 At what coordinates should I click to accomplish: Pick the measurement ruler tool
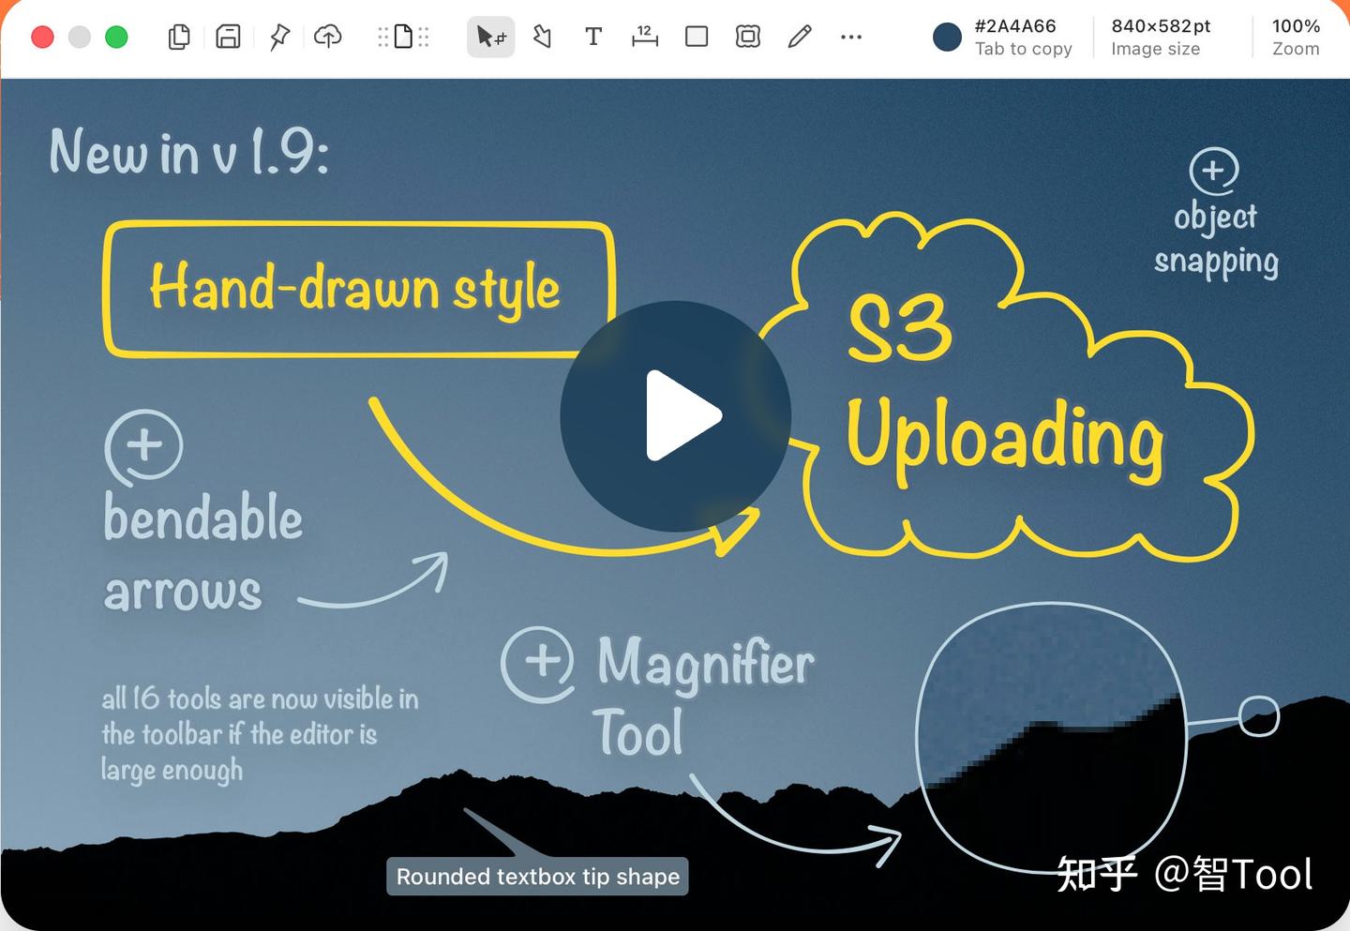pyautogui.click(x=645, y=37)
